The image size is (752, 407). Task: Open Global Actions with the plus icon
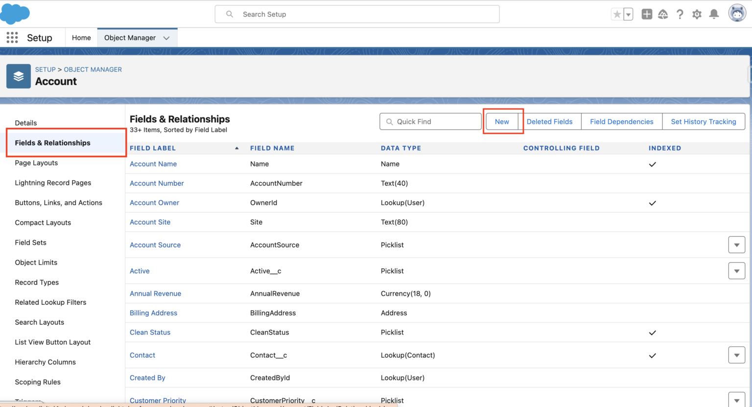647,14
